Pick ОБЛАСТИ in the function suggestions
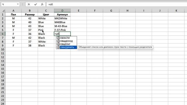 65,38
